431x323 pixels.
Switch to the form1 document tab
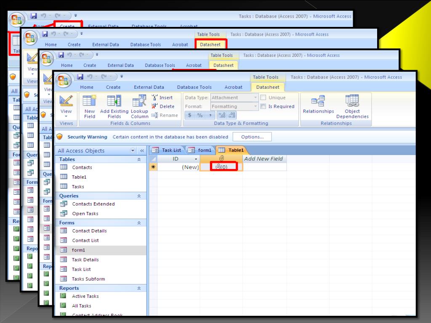coord(201,150)
